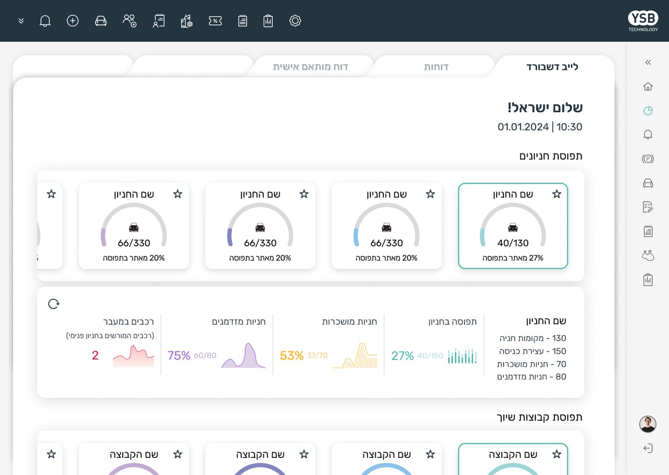
Task: Open the notepad icon in sidebar
Action: pyautogui.click(x=648, y=232)
